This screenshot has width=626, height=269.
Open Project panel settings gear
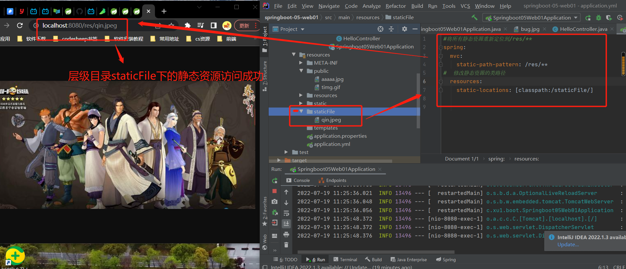pos(405,29)
